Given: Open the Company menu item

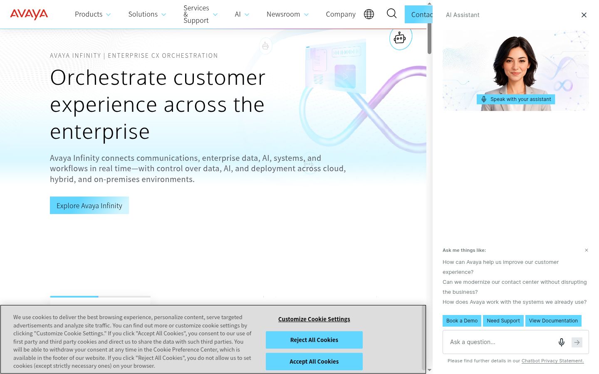Looking at the screenshot, I should (x=341, y=14).
